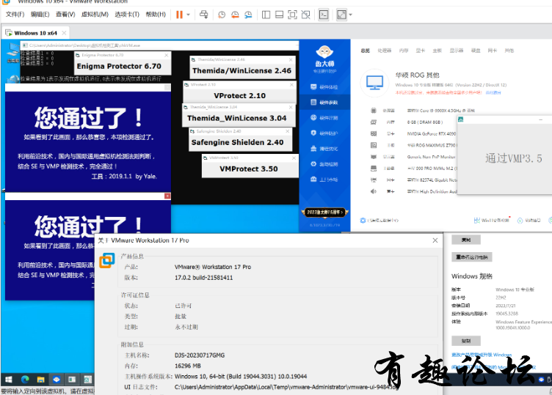Click the processor row chip icon in Lu Master
This screenshot has height=395, width=552.
coord(374,111)
